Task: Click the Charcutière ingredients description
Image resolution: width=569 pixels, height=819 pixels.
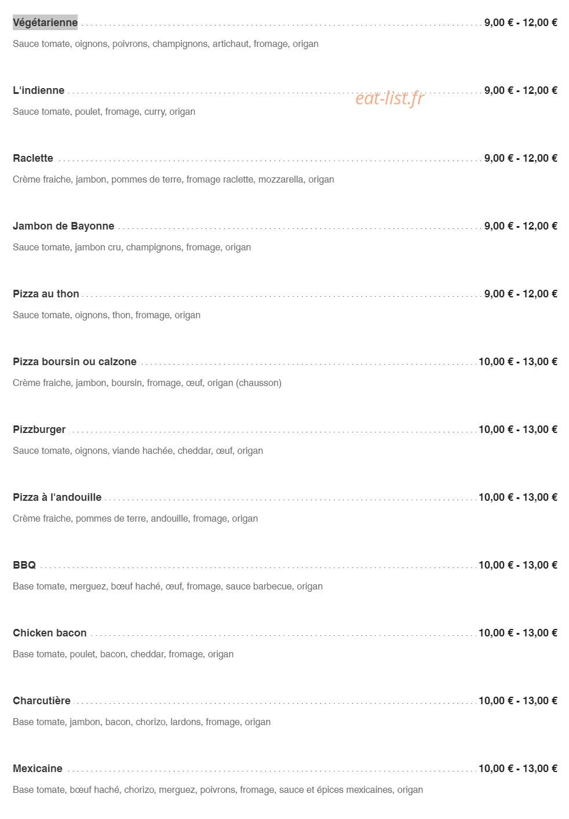Action: tap(142, 722)
